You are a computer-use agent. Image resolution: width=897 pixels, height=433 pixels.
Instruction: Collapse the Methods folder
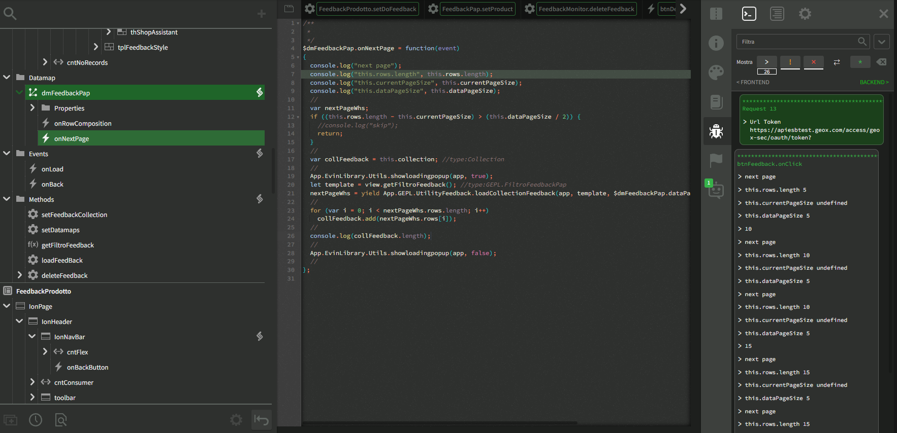point(7,199)
